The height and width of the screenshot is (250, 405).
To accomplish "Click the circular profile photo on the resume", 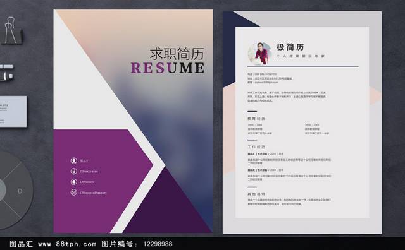I will pyautogui.click(x=260, y=53).
